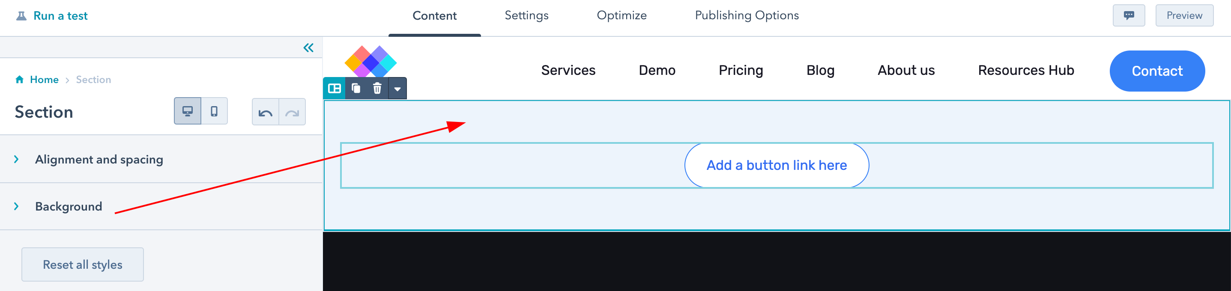
Task: Open the comments speech bubble icon
Action: click(1129, 16)
